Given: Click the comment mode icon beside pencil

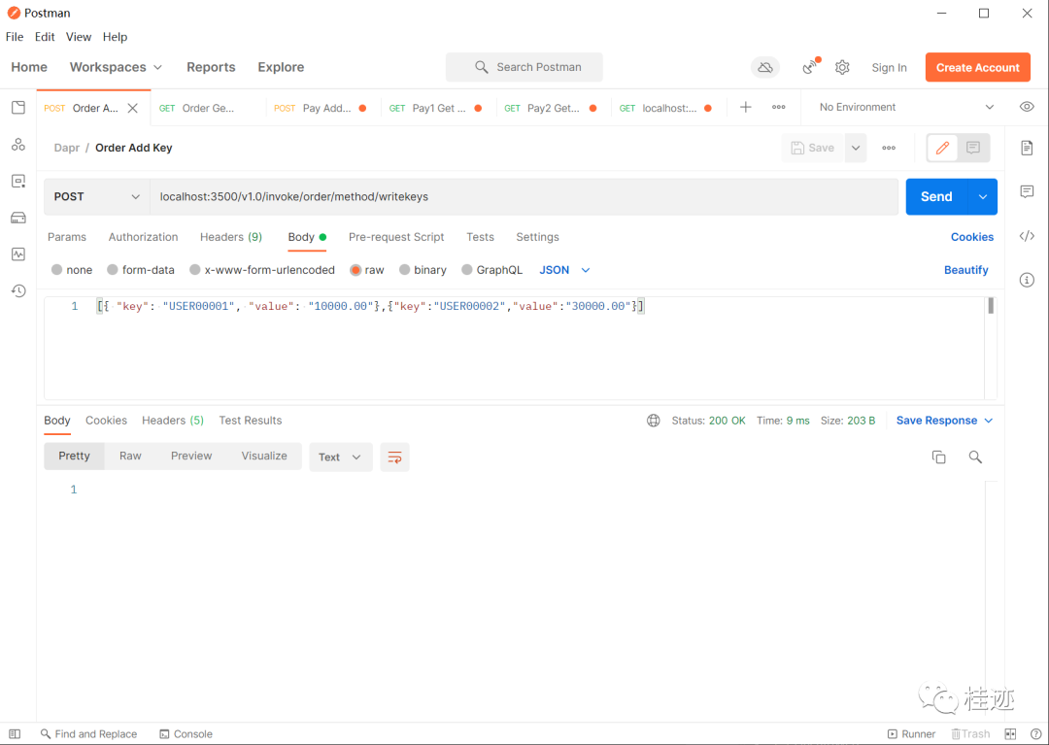Looking at the screenshot, I should pos(973,148).
